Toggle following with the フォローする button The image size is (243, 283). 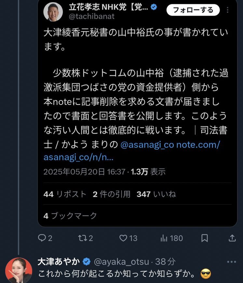tap(193, 10)
